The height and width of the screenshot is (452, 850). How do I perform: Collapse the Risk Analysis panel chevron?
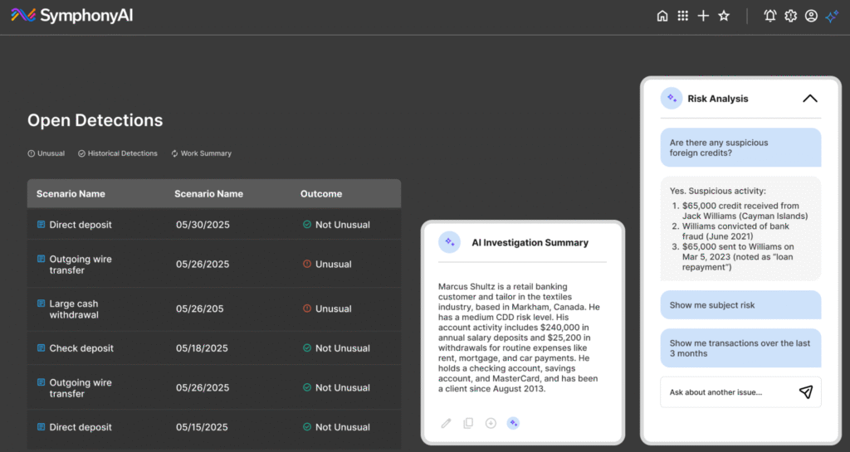[x=810, y=99]
